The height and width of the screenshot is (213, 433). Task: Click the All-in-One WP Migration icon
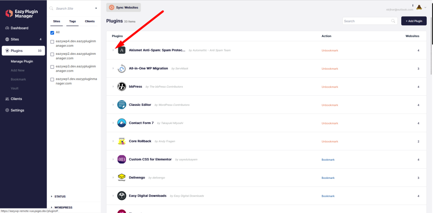(x=122, y=68)
